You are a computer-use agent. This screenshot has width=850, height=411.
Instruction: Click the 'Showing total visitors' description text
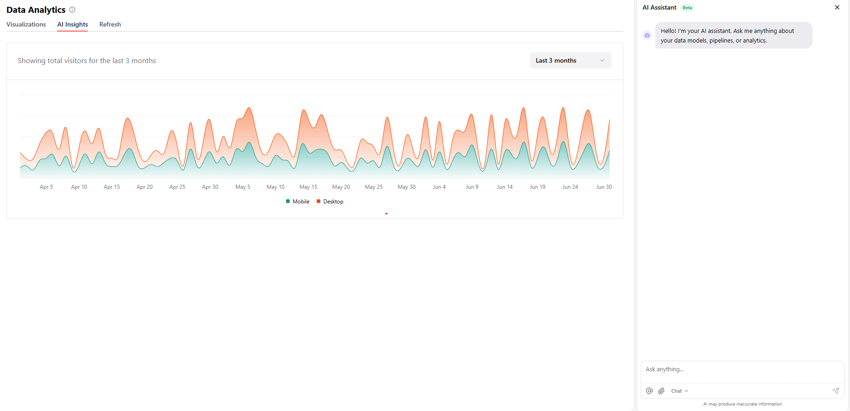pyautogui.click(x=87, y=61)
